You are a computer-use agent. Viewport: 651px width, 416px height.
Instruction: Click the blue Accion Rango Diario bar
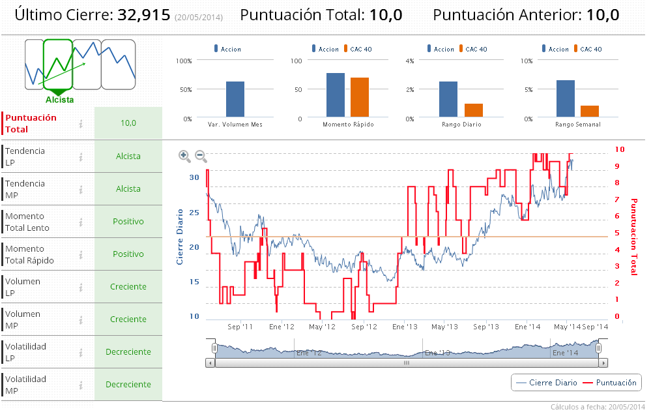coord(448,99)
